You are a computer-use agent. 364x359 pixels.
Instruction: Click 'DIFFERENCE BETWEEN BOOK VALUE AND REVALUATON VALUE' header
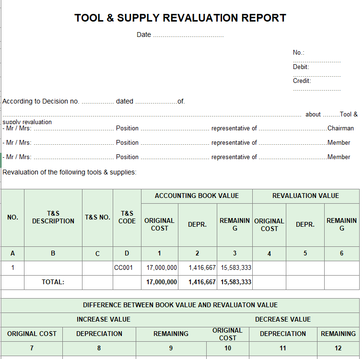pos(180,305)
